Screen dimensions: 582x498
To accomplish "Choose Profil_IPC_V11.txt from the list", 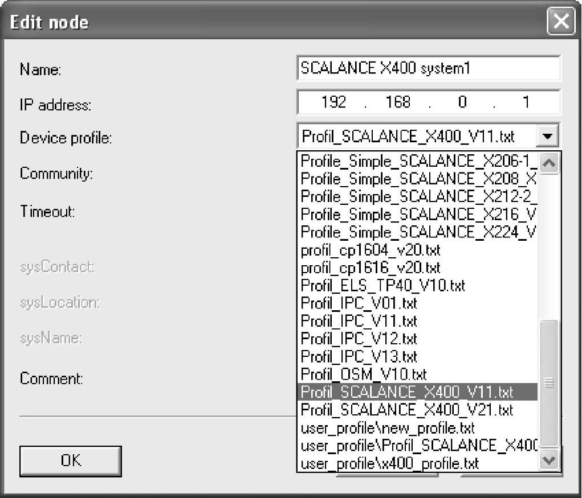I will click(418, 321).
